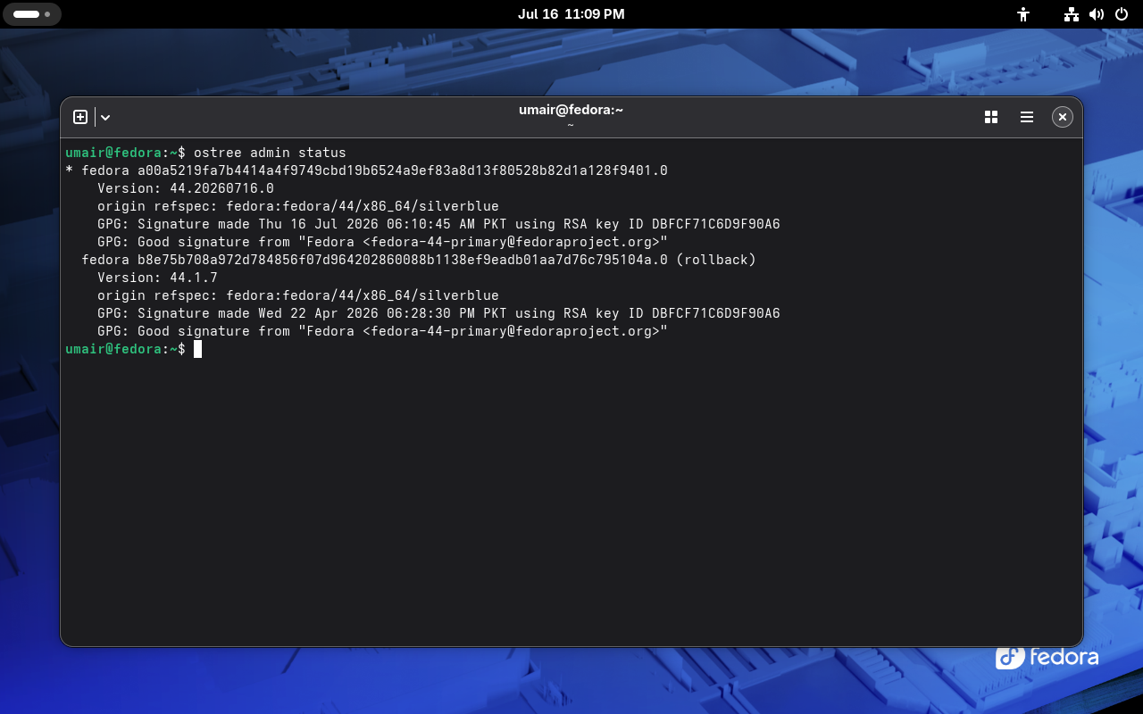Click the Wed 22 Apr 2026 signature line
This screenshot has width=1143, height=714.
pos(438,313)
